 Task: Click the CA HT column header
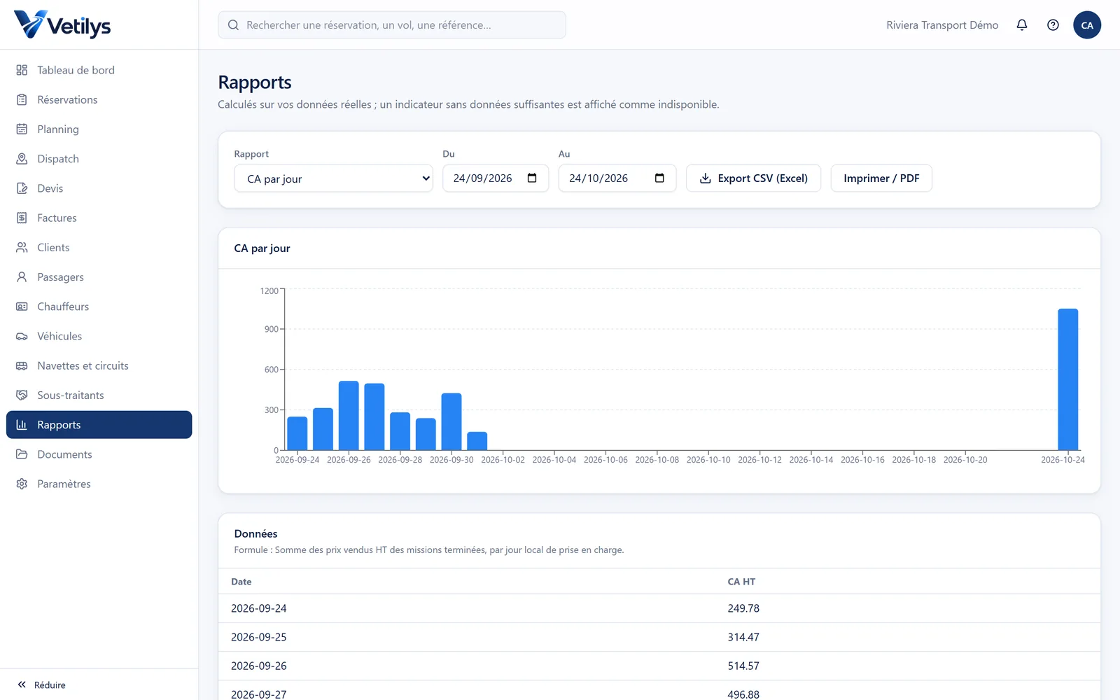[741, 582]
